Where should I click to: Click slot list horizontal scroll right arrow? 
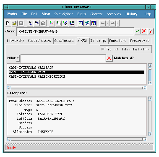144,88
